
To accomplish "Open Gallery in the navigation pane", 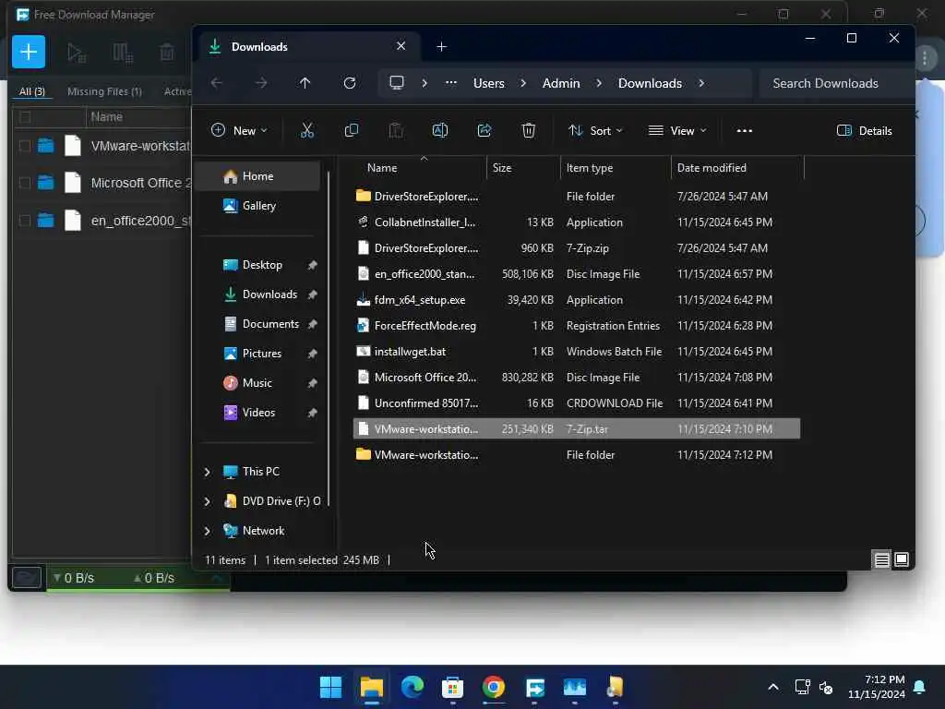I will tap(259, 206).
